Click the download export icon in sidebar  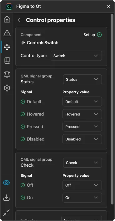(7, 198)
